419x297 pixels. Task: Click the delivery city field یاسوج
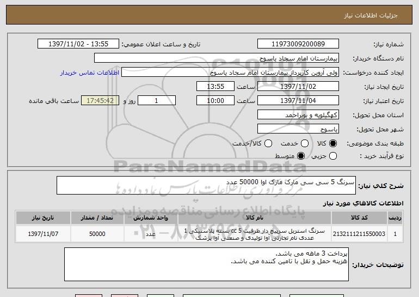coord(298,129)
